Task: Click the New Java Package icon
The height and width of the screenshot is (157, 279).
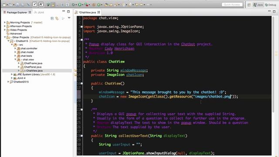Action: click(x=94, y=5)
